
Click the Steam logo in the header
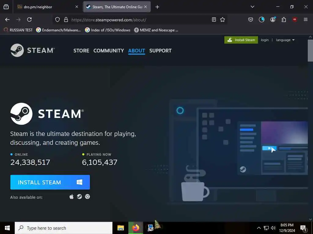[x=32, y=50]
